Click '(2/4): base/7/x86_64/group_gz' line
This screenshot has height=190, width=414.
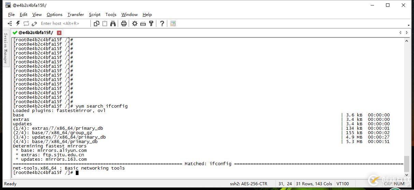point(53,133)
